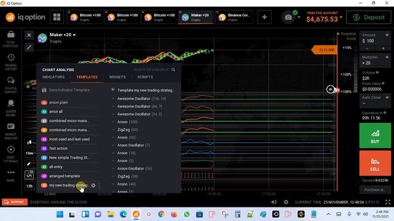Switch to the Templates tab

87,77
